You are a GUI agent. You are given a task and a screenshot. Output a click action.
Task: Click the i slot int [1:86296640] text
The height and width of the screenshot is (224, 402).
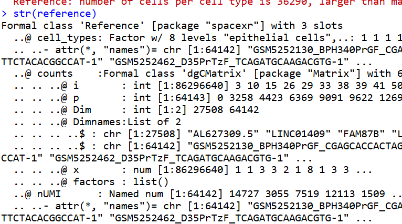point(181,86)
